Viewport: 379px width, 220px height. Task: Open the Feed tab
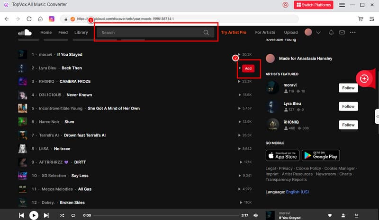[x=63, y=32]
